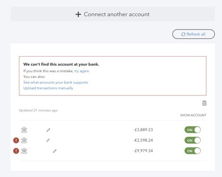Edit the -€3,598.24 account name pencil
Image resolution: width=222 pixels, height=177 pixels.
click(x=48, y=140)
